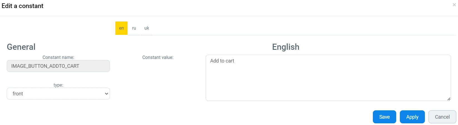The height and width of the screenshot is (125, 458).
Task: Click the IMAGE_BUTTON_ADDTO_CART text
Action: 45,66
